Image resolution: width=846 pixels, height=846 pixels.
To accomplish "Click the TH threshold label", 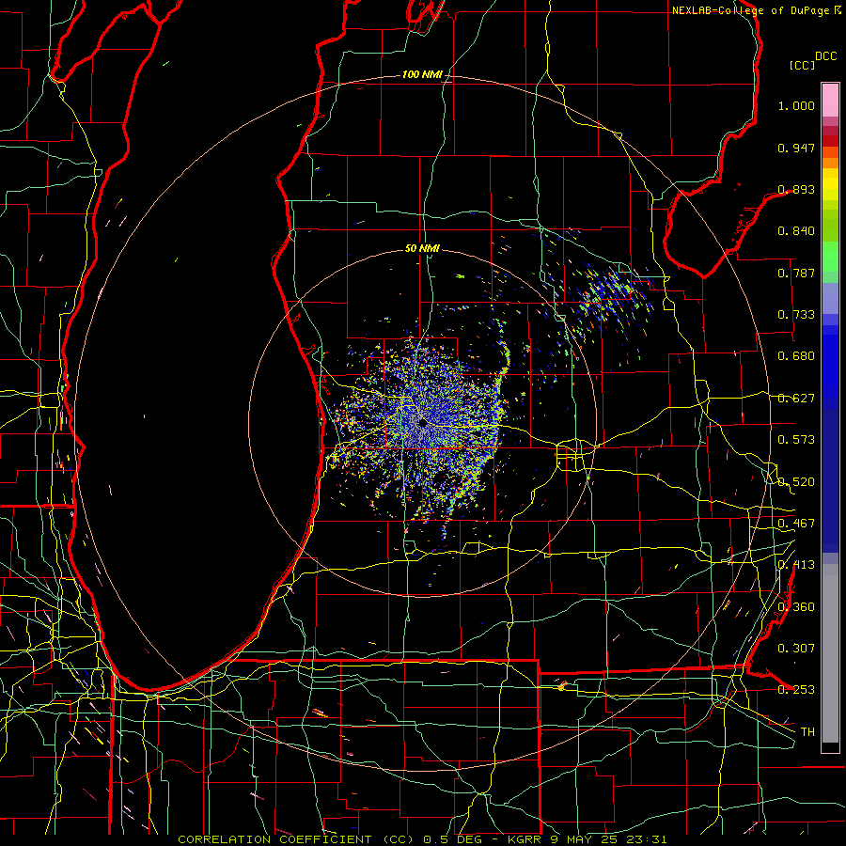I will click(807, 732).
